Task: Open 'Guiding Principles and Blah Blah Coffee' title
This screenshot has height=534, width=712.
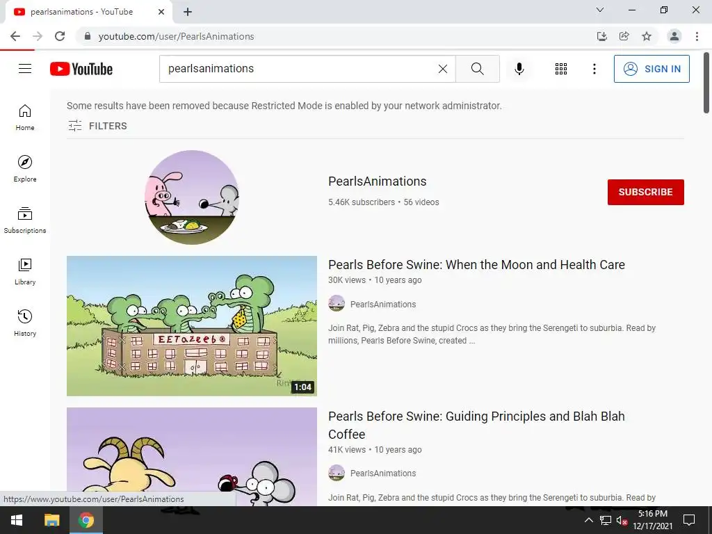Action: (x=476, y=425)
